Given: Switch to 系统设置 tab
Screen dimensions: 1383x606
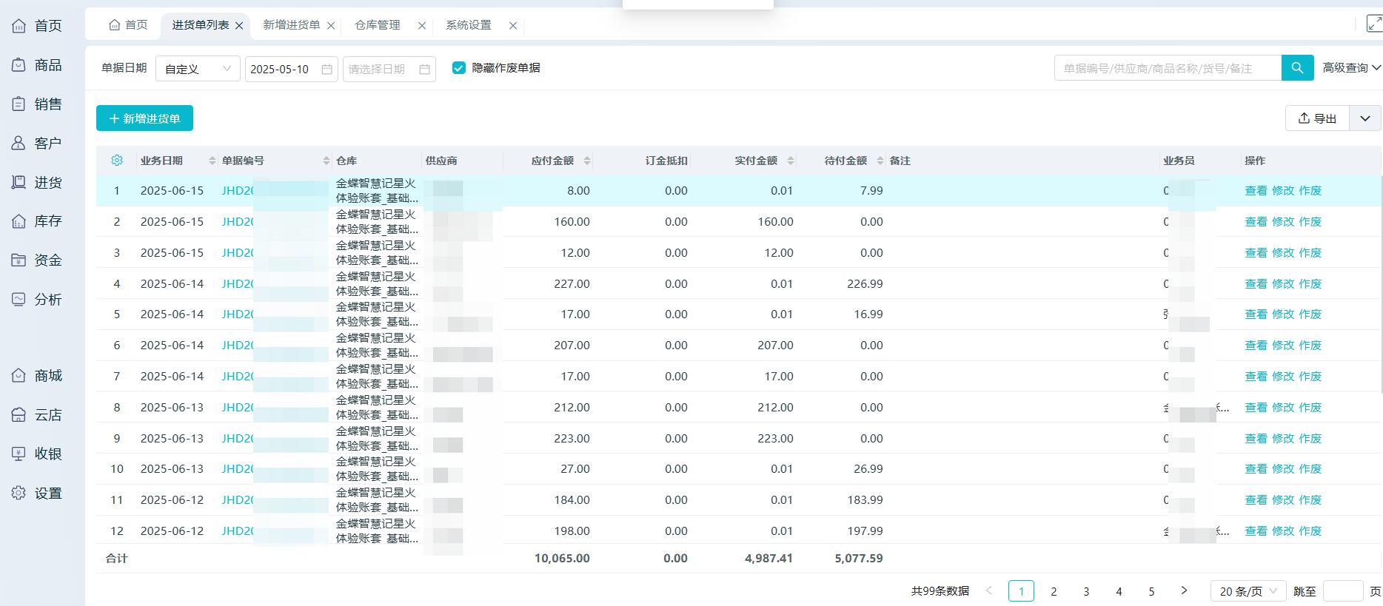Looking at the screenshot, I should pyautogui.click(x=469, y=25).
